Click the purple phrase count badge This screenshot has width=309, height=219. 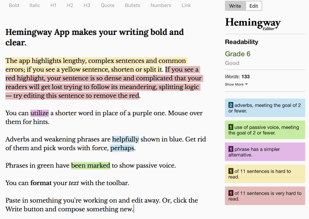click(x=231, y=149)
